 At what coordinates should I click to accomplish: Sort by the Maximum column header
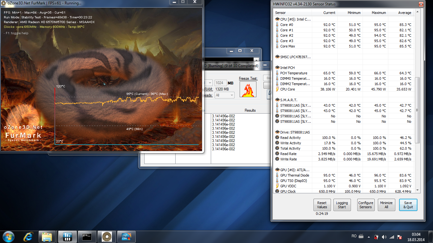[x=375, y=13]
